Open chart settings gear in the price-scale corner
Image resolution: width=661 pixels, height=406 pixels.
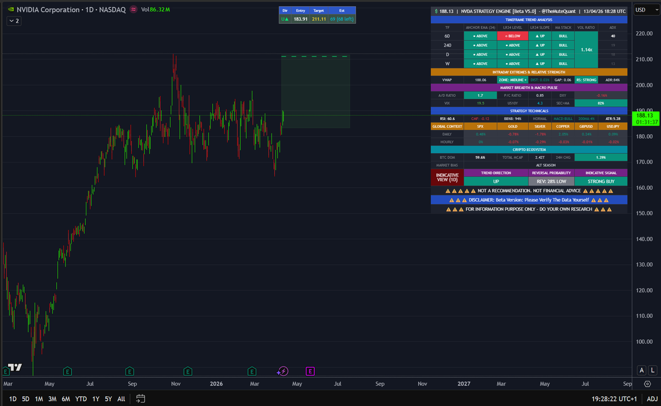pos(647,384)
